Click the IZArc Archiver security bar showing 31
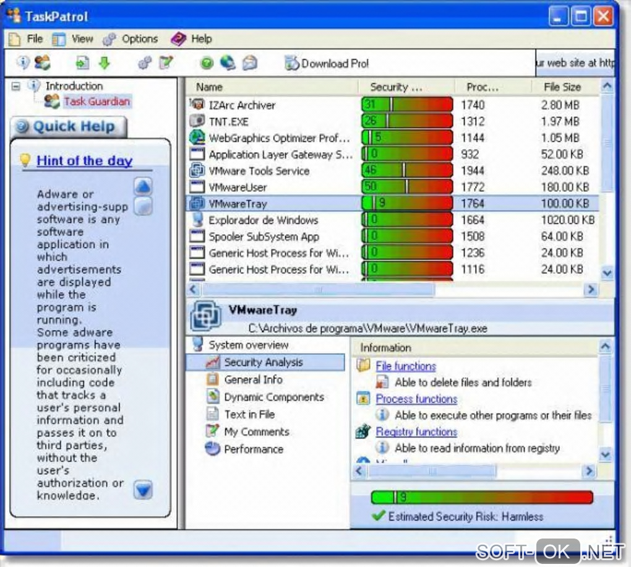The width and height of the screenshot is (631, 567). (407, 105)
